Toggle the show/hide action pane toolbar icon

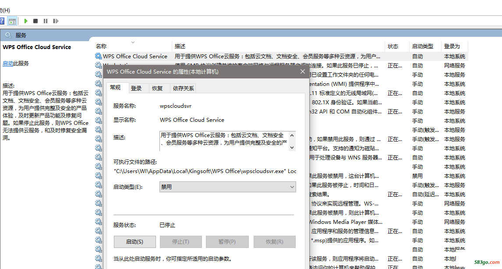pos(12,21)
